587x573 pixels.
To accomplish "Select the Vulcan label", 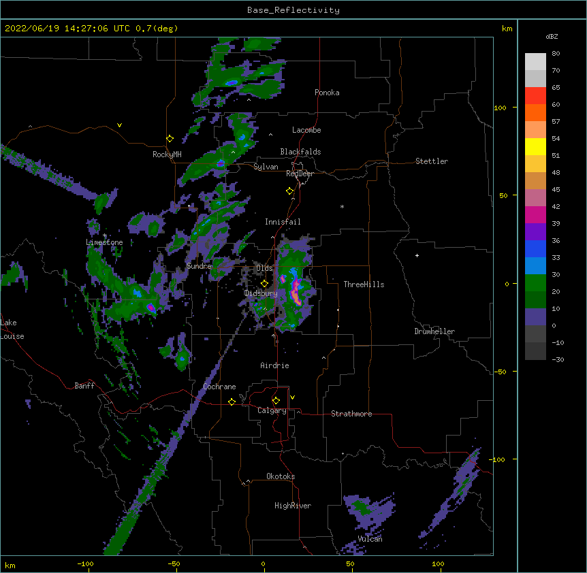I will [370, 539].
